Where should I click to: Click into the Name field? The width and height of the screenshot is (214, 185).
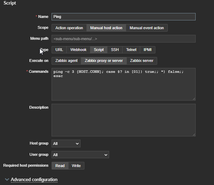click(123, 17)
